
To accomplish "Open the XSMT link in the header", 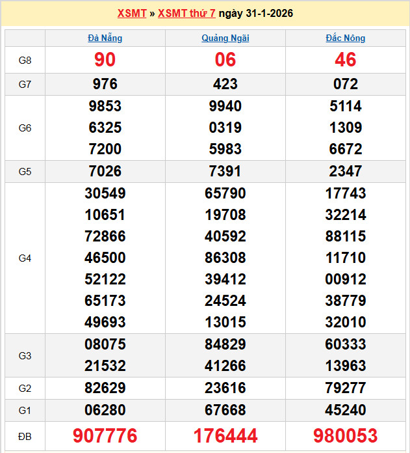I will coord(132,13).
